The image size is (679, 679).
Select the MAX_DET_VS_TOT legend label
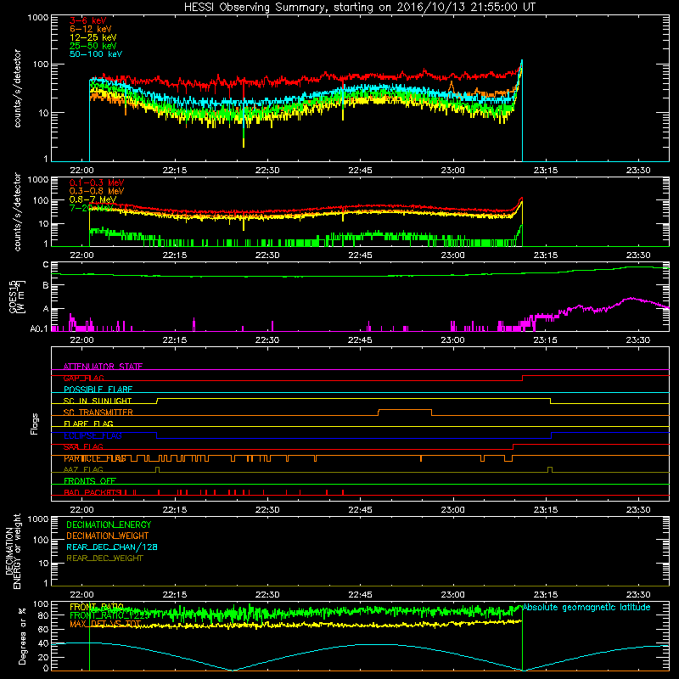(x=105, y=624)
